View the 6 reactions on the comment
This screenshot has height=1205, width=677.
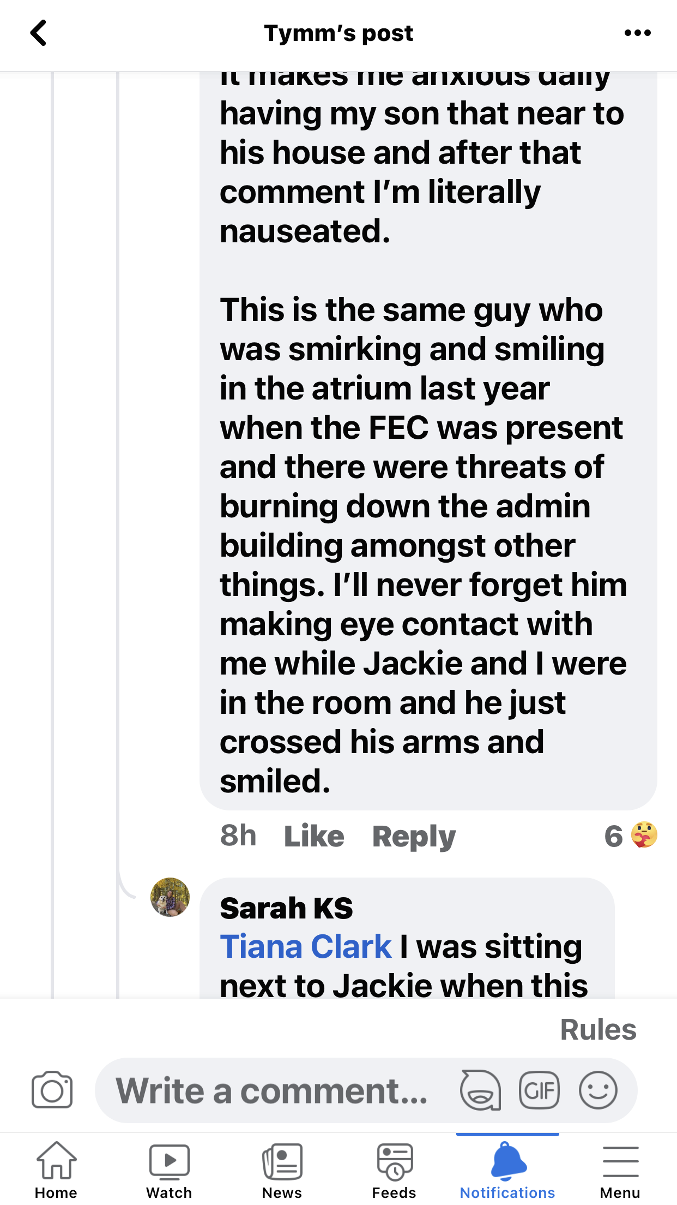(x=631, y=836)
